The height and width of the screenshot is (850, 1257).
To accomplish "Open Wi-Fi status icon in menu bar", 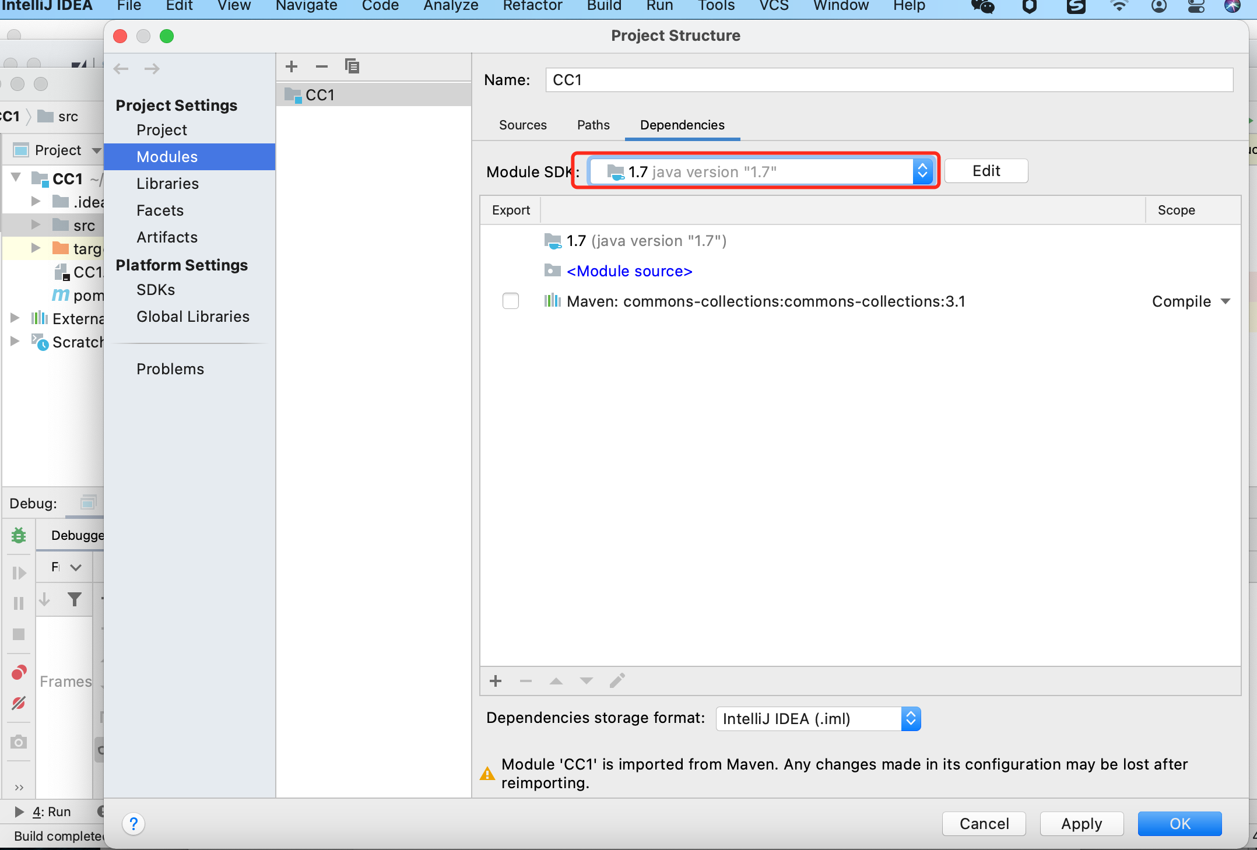I will 1119,6.
